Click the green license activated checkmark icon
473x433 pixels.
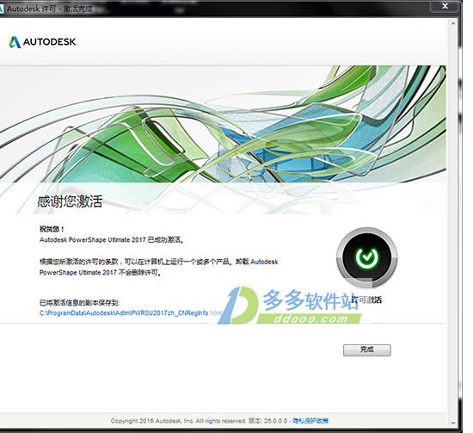[x=367, y=257]
